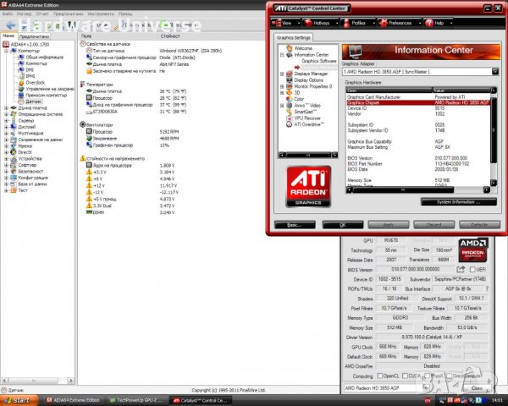Click the ATI Radeon Graphics logo in Catalyst
Image resolution: width=508 pixels, height=406 pixels.
pos(308,186)
